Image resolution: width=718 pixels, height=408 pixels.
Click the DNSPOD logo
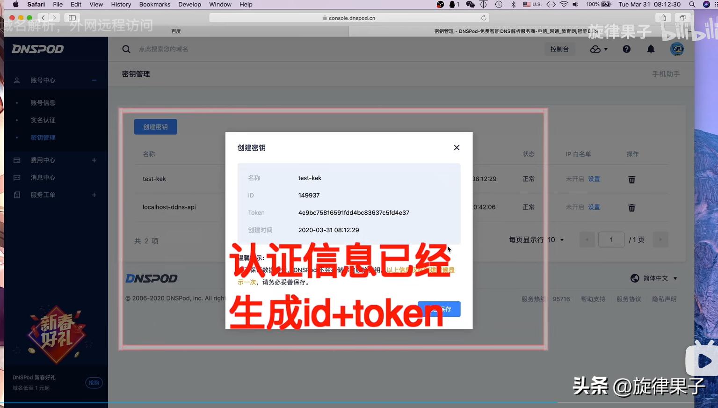(37, 49)
